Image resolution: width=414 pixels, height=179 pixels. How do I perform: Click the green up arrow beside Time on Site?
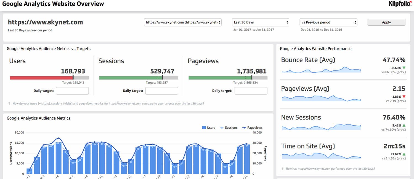click(x=404, y=154)
